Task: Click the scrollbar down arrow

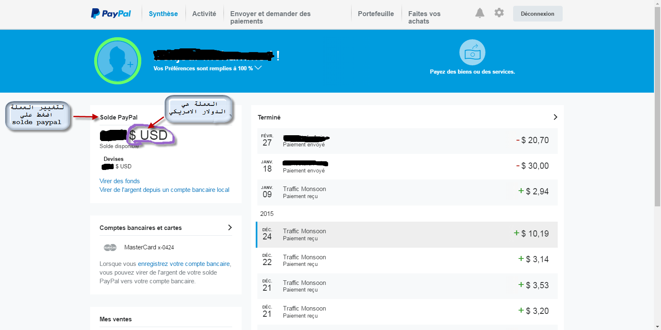Action: (x=657, y=327)
